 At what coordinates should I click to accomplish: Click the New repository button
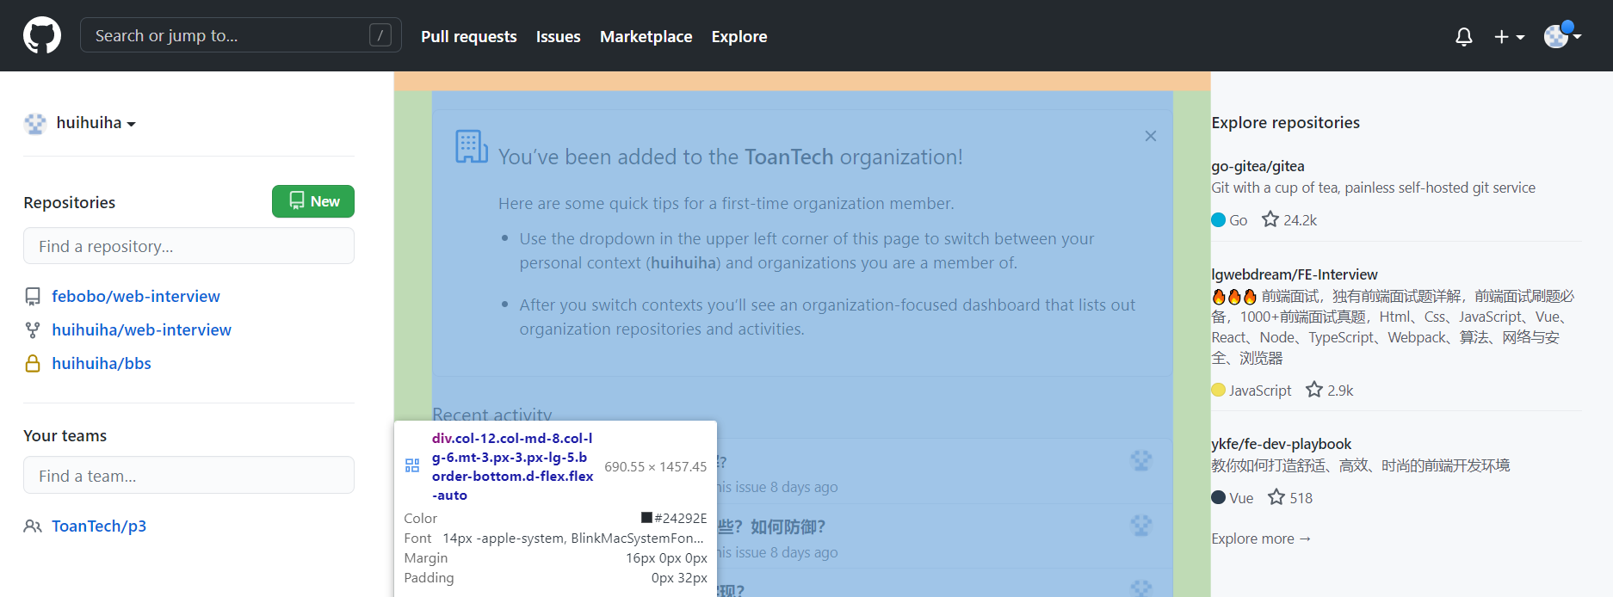pos(313,201)
